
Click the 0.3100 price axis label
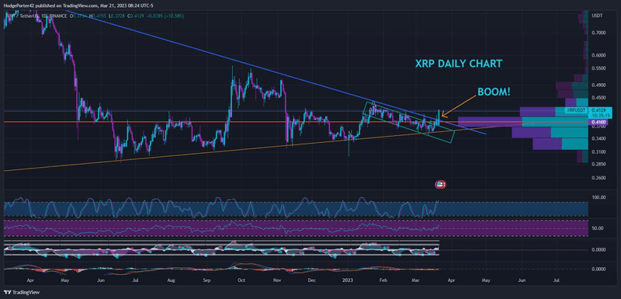598,152
